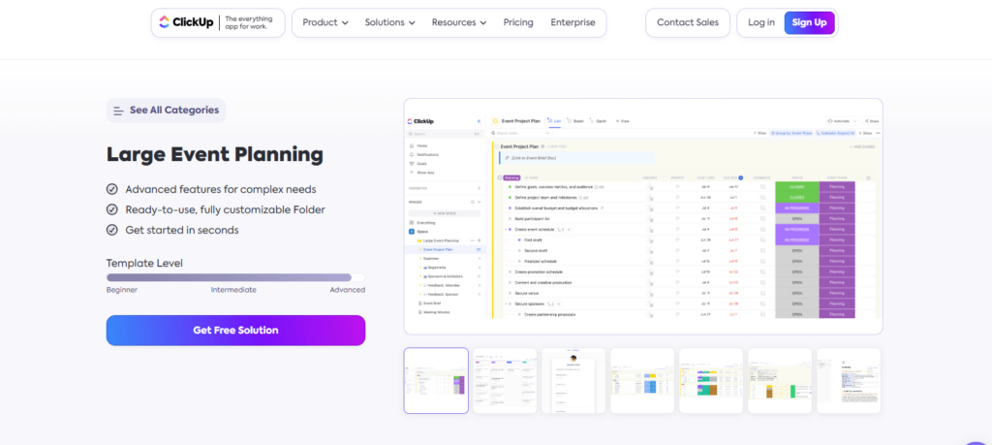Click the Log in button
The height and width of the screenshot is (445, 992).
tap(761, 23)
